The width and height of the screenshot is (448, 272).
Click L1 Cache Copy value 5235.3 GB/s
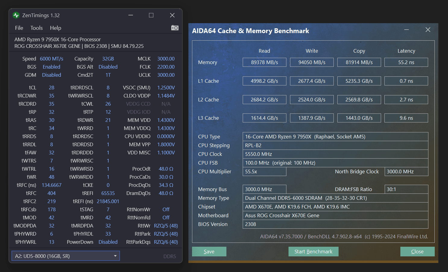click(x=359, y=81)
